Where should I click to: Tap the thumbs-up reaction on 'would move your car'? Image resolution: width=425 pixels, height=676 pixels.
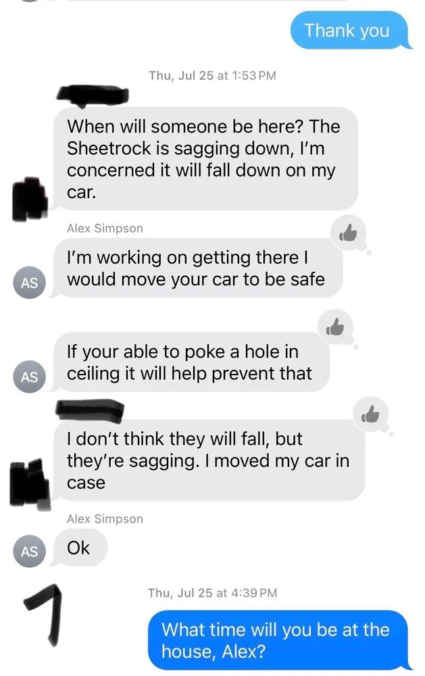pyautogui.click(x=348, y=233)
